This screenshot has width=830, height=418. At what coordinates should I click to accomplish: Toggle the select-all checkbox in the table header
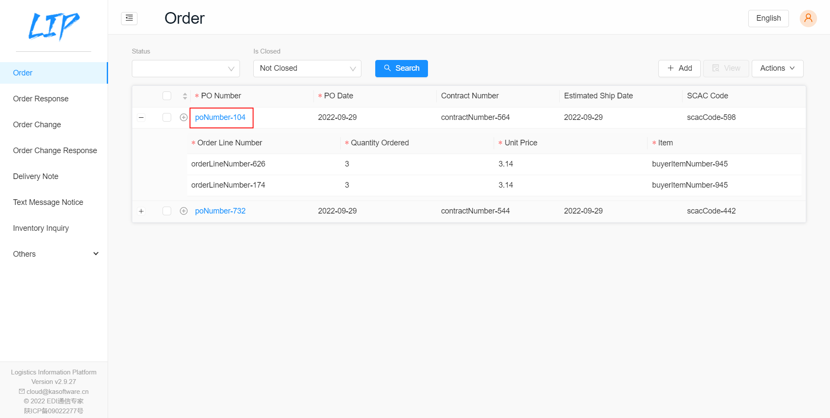166,96
